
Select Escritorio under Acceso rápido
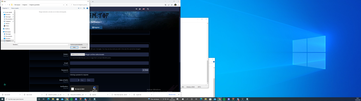click(8, 14)
